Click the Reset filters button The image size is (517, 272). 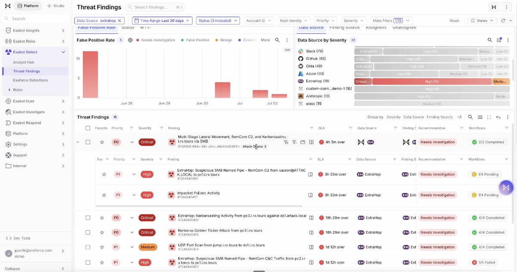455,21
